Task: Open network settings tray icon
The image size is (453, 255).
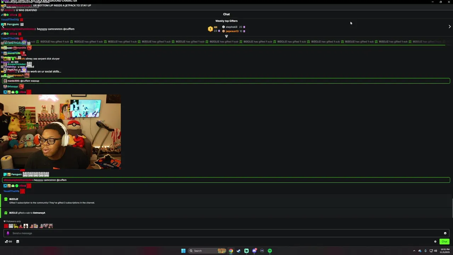Action: click(x=431, y=251)
